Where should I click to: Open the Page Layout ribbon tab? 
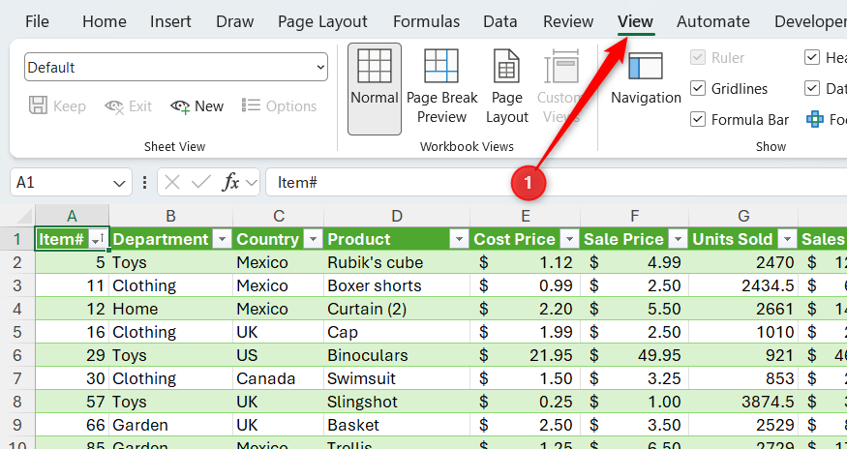(322, 21)
